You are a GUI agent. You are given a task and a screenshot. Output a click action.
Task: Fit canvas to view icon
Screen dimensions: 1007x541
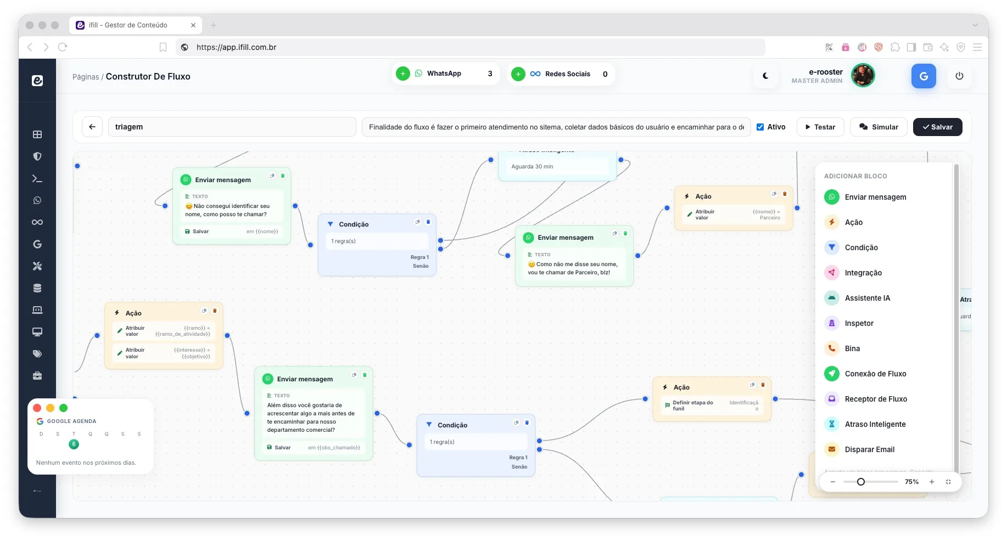click(948, 482)
